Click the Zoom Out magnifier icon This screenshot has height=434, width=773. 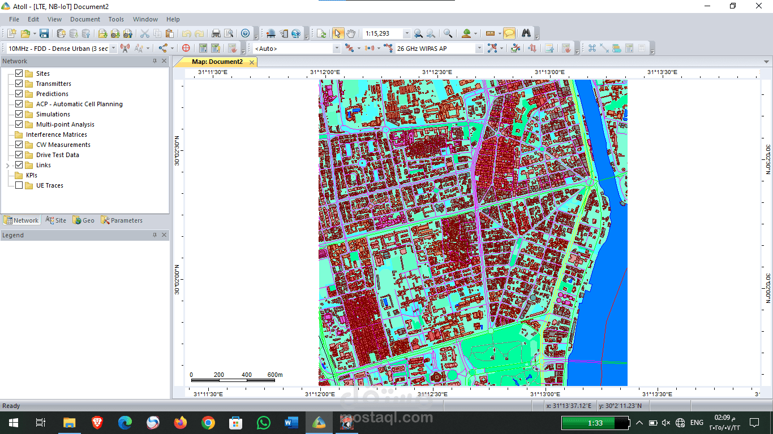point(431,33)
